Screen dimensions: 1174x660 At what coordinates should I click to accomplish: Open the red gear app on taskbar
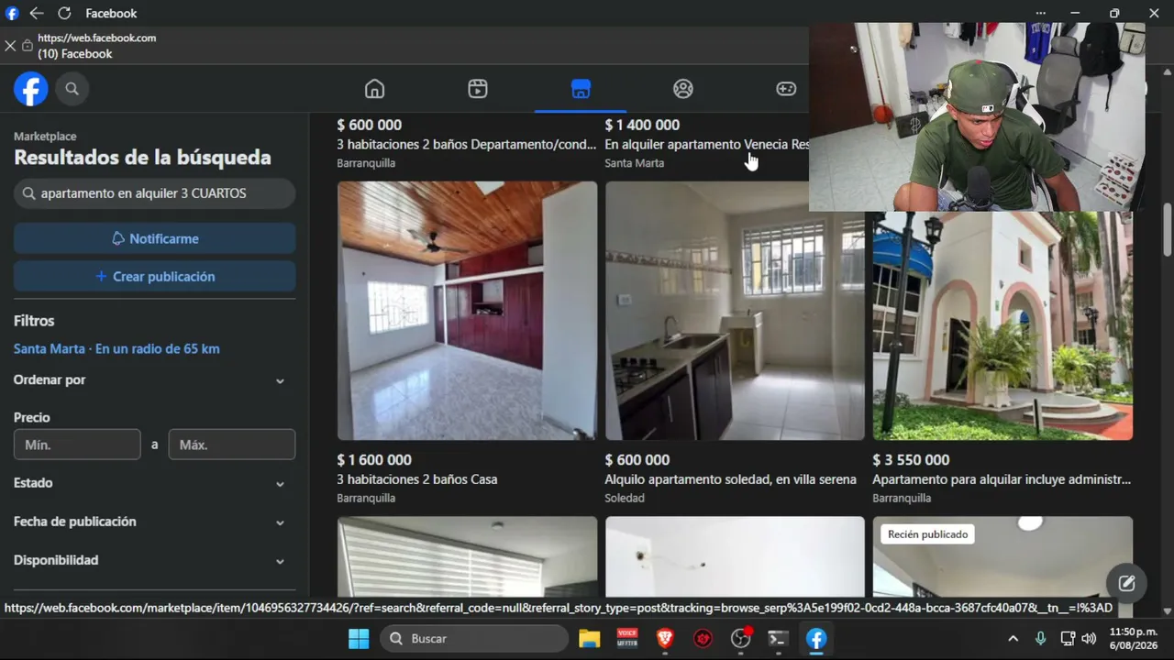tap(703, 639)
